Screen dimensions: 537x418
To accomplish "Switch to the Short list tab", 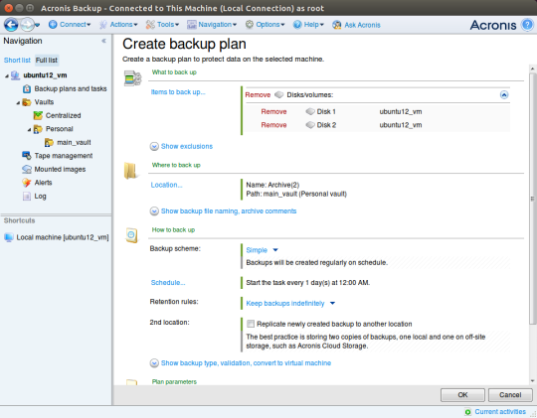I will 17,61.
